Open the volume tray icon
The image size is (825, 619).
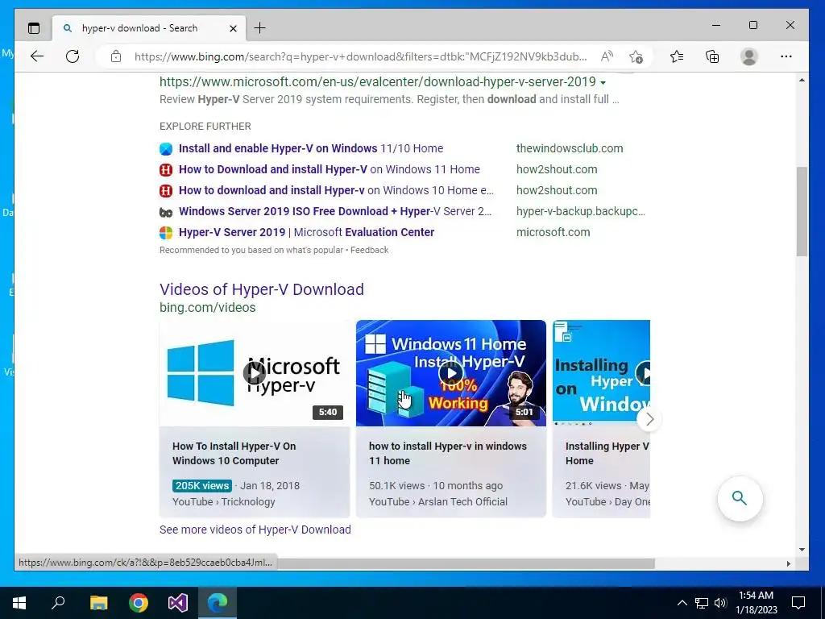pyautogui.click(x=720, y=603)
